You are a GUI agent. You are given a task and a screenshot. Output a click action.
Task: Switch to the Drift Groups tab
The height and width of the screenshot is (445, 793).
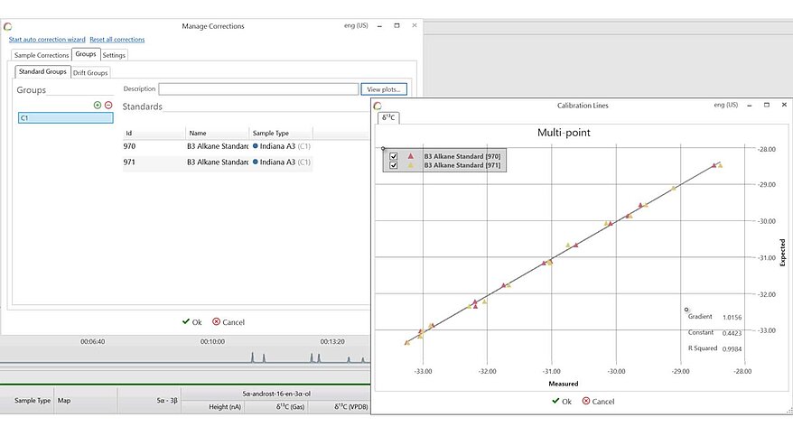tap(90, 72)
